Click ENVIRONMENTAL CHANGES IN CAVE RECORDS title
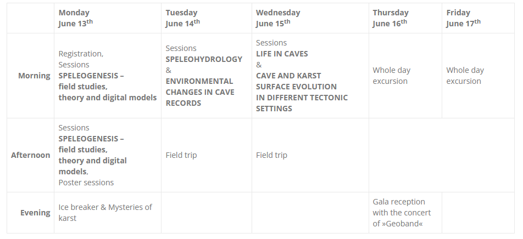Screen dimensions: 523x239 (x=199, y=92)
